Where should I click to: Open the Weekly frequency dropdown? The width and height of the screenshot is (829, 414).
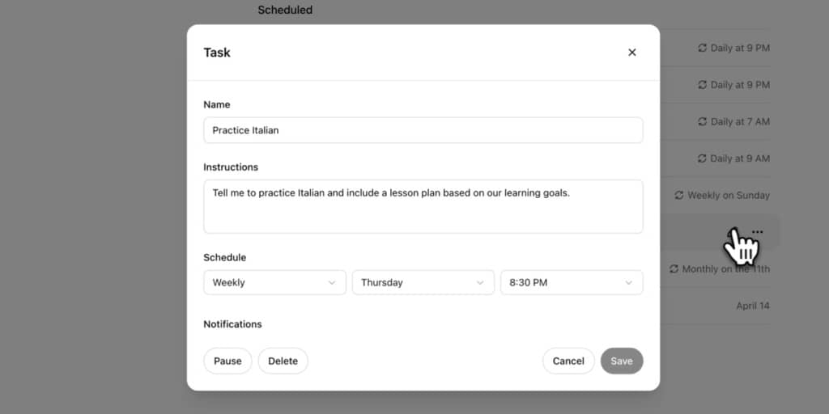click(274, 282)
